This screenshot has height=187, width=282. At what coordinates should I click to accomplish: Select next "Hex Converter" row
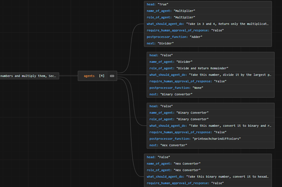[x=168, y=145]
